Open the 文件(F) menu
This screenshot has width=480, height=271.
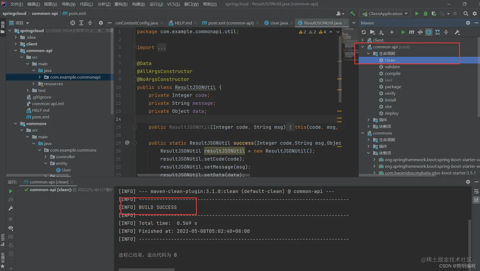17,4
